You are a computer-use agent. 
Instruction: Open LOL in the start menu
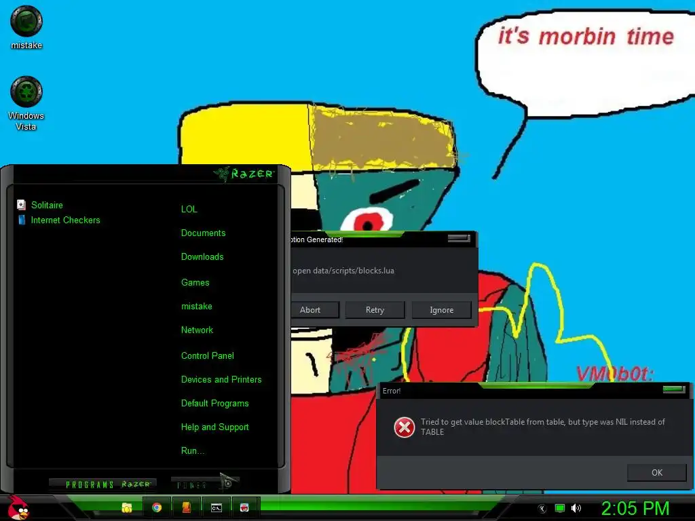pyautogui.click(x=189, y=209)
